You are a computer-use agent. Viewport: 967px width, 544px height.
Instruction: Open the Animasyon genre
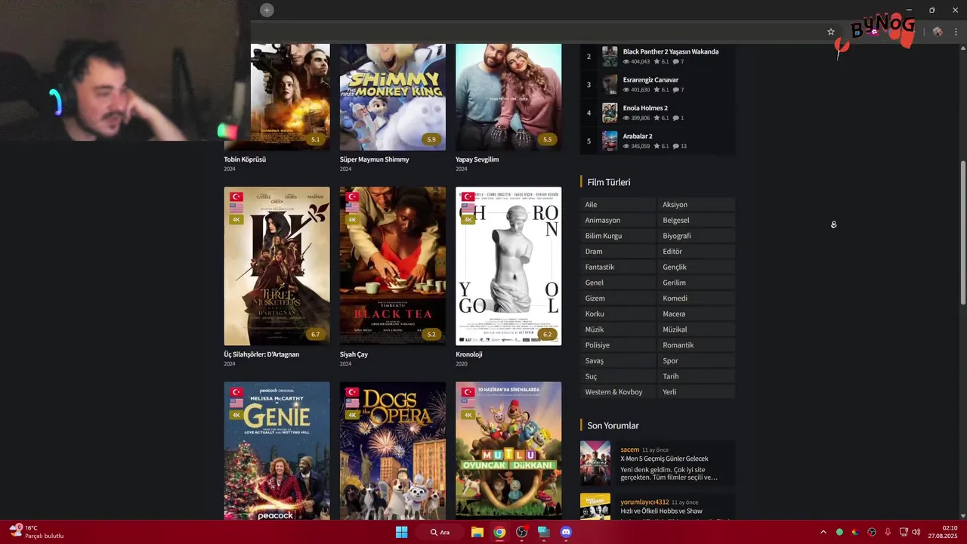click(x=618, y=220)
